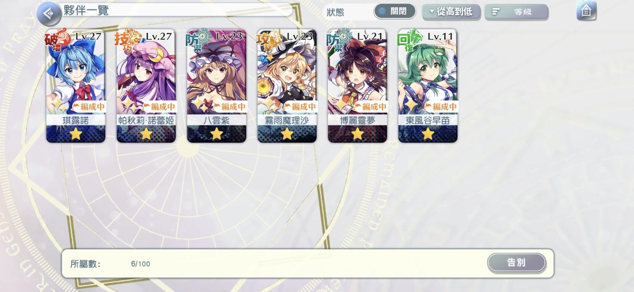
Task: Choose the 八雲紫 character card
Action: pos(217,86)
